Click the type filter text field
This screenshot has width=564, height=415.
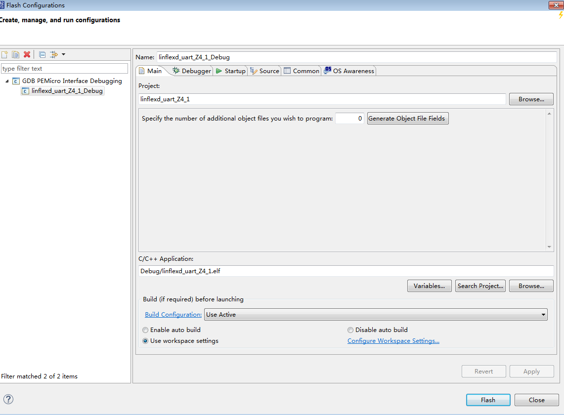coord(64,68)
